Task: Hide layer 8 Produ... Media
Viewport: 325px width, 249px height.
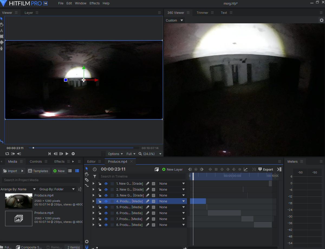Action: pyautogui.click(x=106, y=225)
